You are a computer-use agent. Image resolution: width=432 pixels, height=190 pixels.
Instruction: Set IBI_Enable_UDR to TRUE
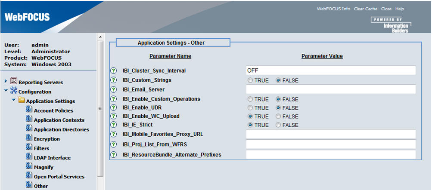250,108
